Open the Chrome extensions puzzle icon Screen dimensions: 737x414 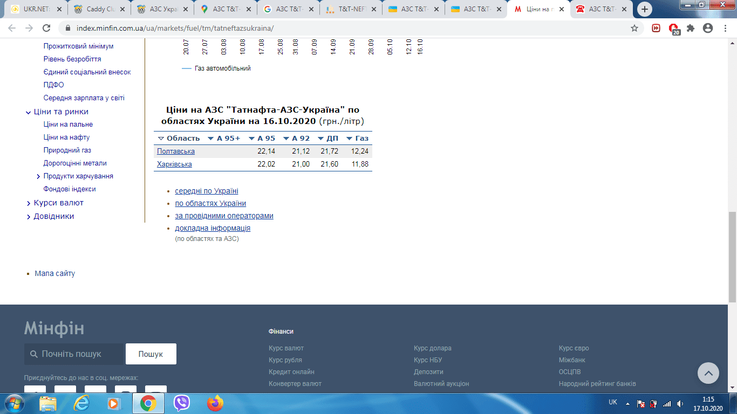click(691, 28)
